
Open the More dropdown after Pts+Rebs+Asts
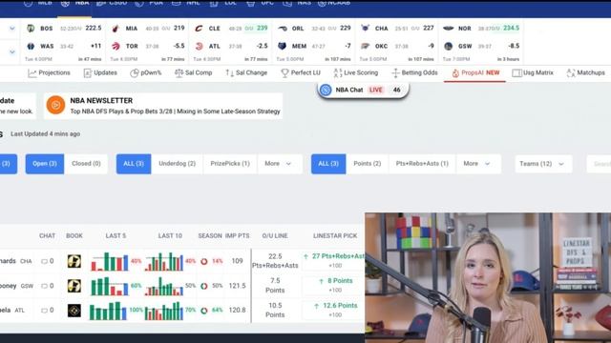[x=477, y=164]
